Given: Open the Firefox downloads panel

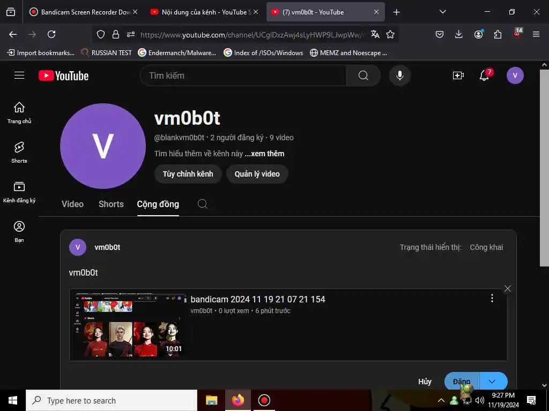Looking at the screenshot, I should (459, 34).
